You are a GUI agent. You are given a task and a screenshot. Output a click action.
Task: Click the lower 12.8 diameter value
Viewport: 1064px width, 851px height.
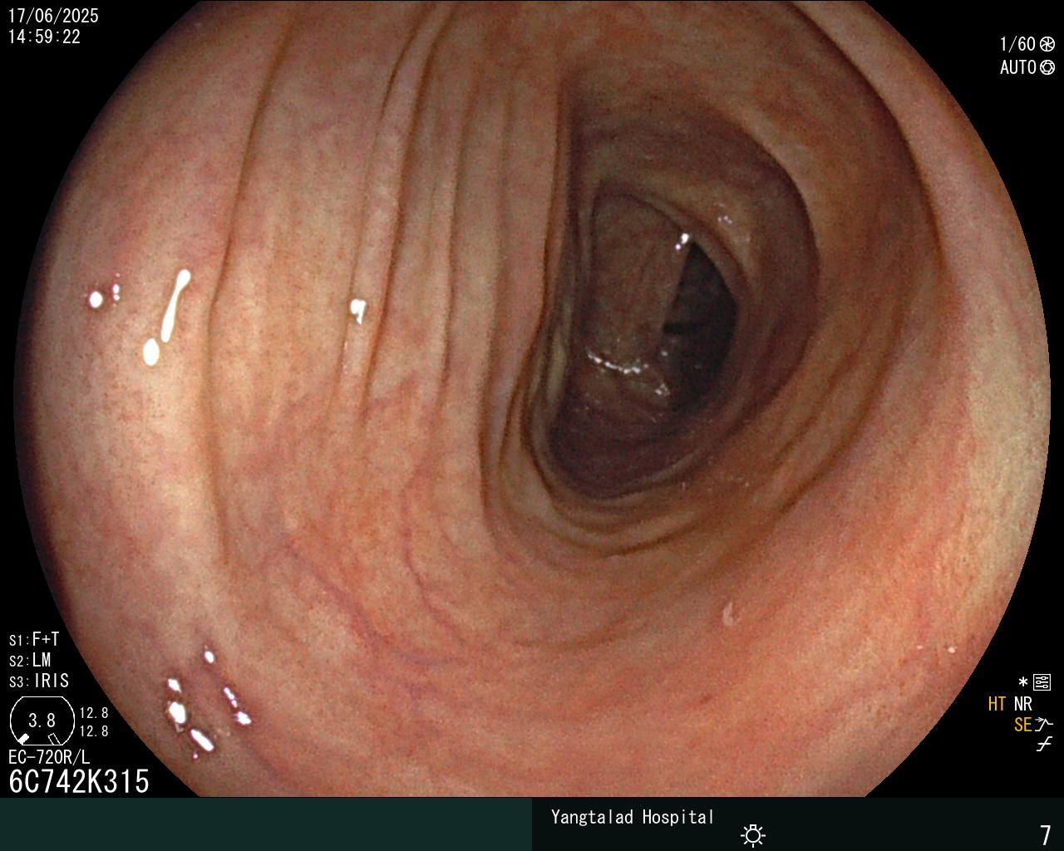point(94,731)
